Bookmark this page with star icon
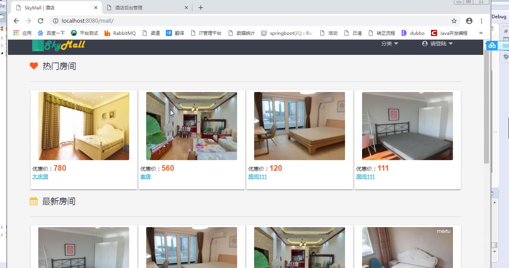Screen dimensions: 509x268 coord(454,21)
